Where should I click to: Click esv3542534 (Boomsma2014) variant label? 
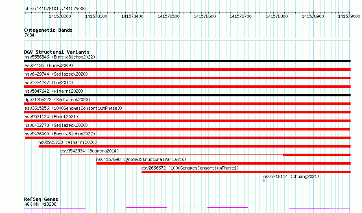point(89,151)
